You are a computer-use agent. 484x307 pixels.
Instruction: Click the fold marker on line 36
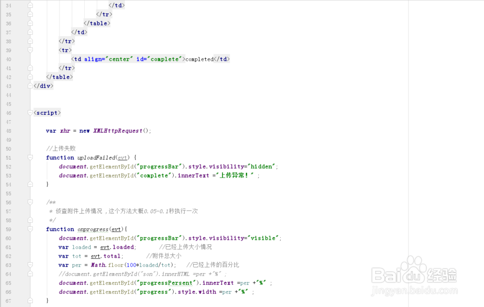(30, 23)
